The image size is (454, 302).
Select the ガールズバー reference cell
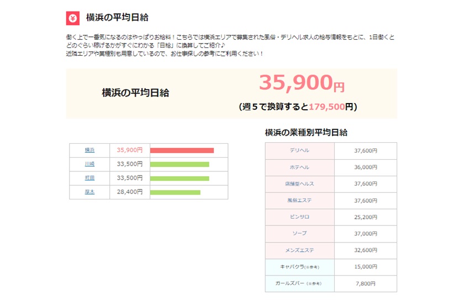[x=299, y=283]
